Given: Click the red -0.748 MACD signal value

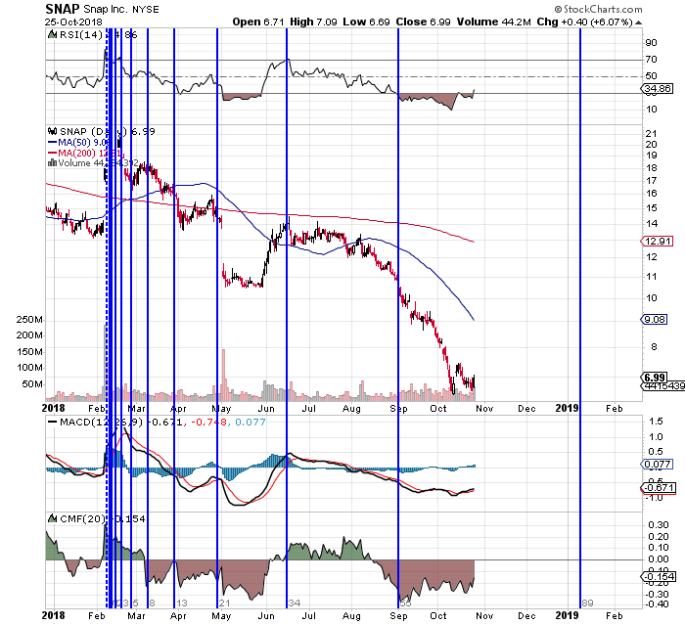Looking at the screenshot, I should pos(209,422).
